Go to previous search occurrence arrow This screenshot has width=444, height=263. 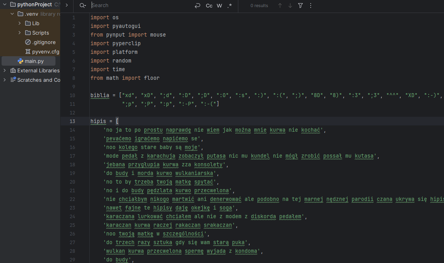pos(280,6)
